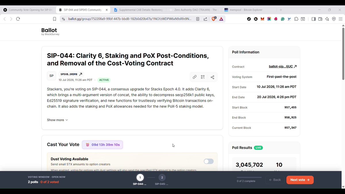Viewport: 345px width, 194px height.
Task: Open the QR code icon
Action: pyautogui.click(x=203, y=77)
